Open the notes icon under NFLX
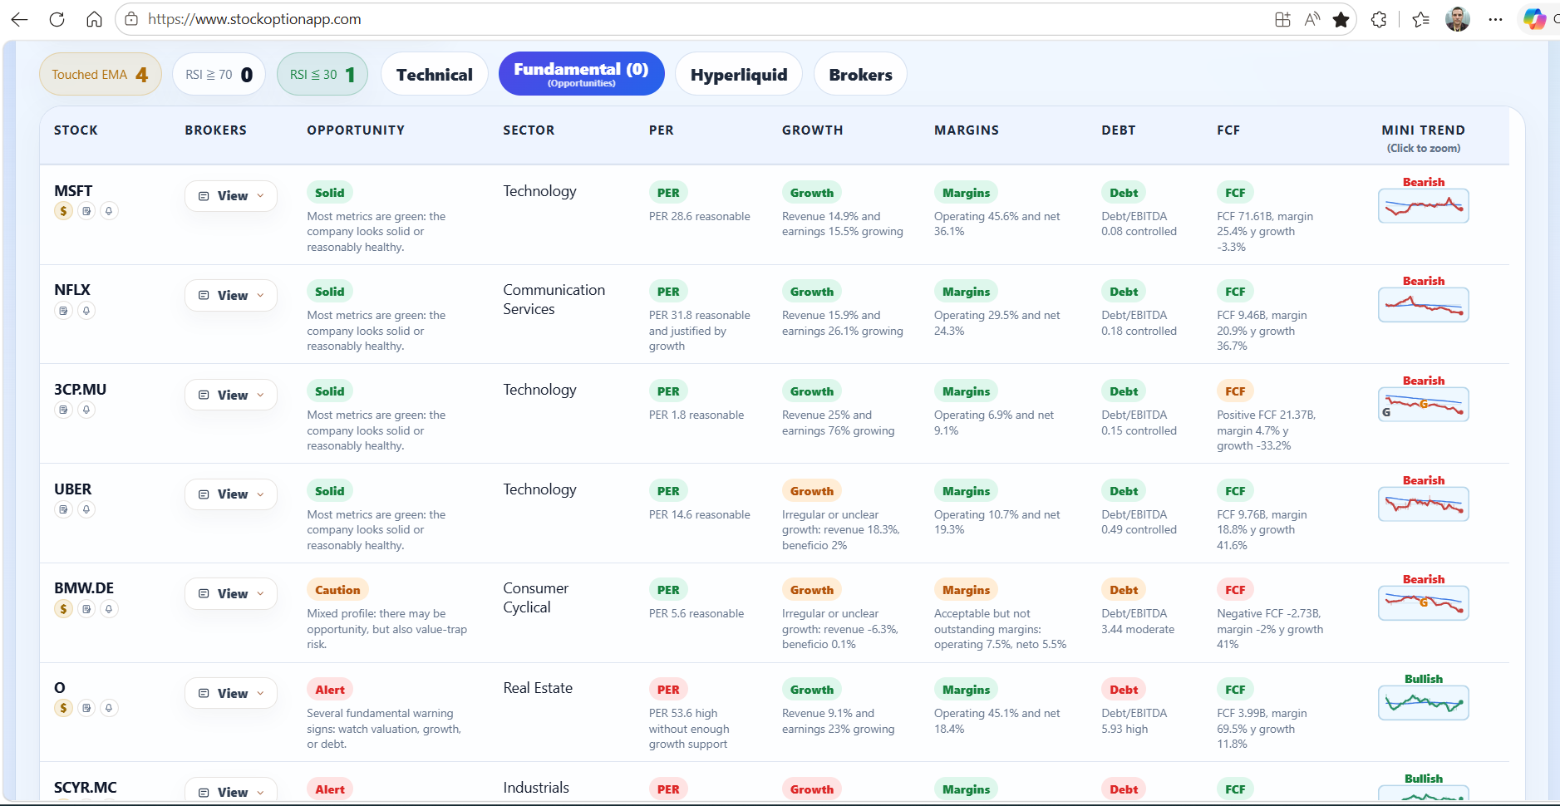The image size is (1560, 806). 63,311
